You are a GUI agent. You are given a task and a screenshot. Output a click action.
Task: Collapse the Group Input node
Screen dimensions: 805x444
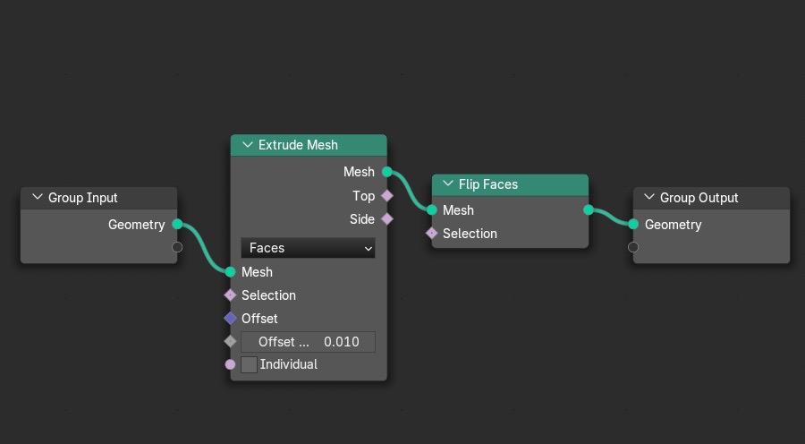pos(37,197)
